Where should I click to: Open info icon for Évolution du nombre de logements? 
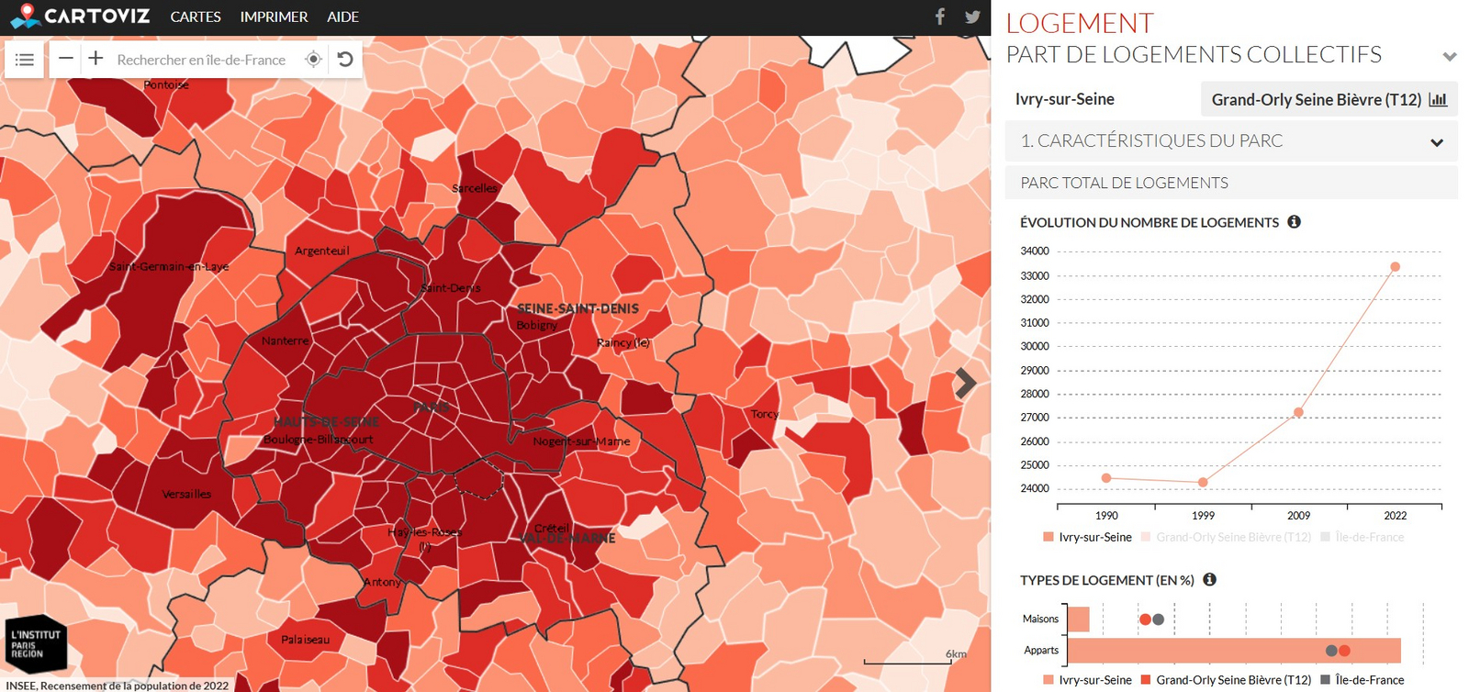click(1294, 222)
